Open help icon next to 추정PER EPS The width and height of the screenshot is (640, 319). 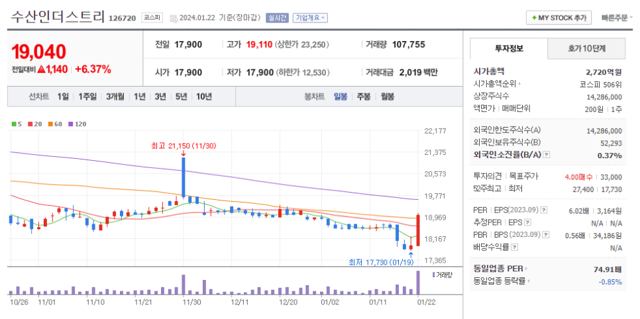[528, 222]
